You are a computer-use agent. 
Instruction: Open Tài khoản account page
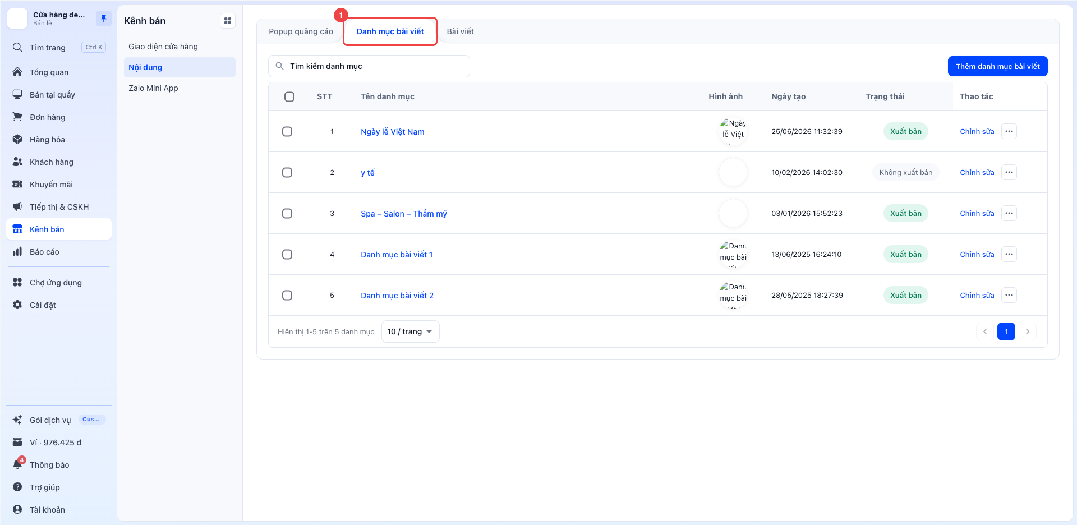pyautogui.click(x=59, y=510)
